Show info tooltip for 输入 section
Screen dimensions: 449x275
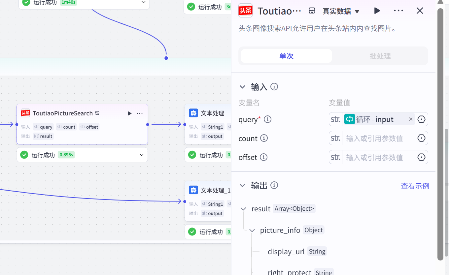pyautogui.click(x=274, y=87)
